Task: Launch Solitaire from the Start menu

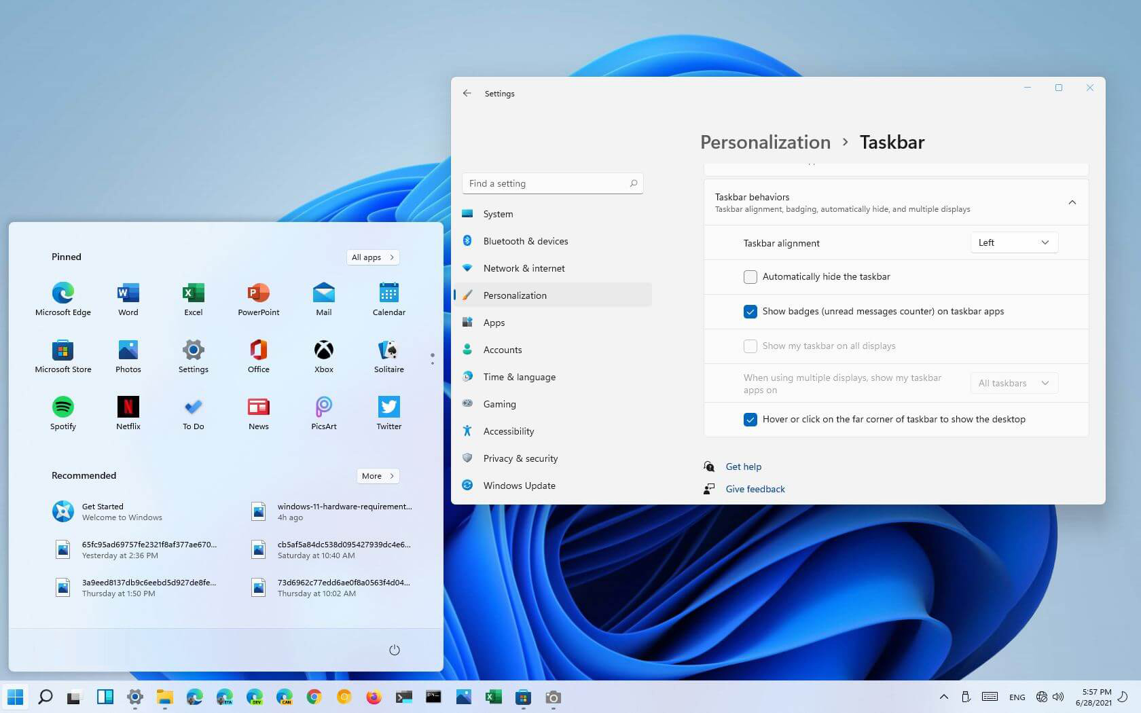Action: point(388,350)
